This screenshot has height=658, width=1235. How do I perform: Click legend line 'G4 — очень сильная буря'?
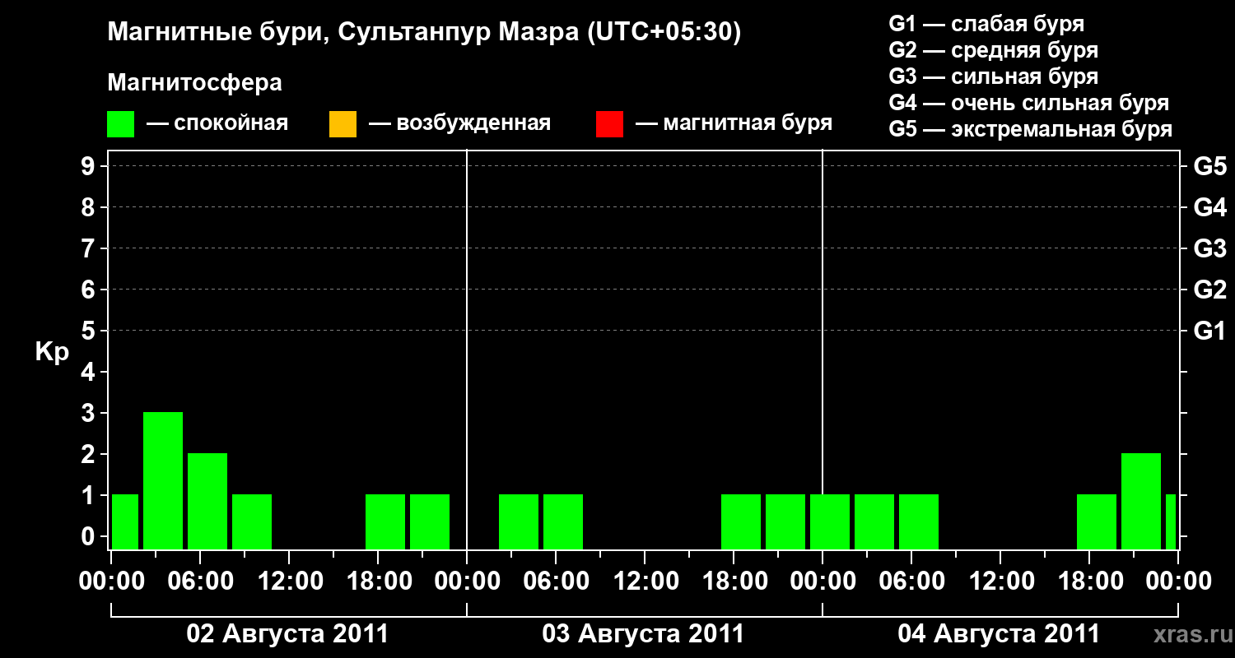click(x=1029, y=103)
